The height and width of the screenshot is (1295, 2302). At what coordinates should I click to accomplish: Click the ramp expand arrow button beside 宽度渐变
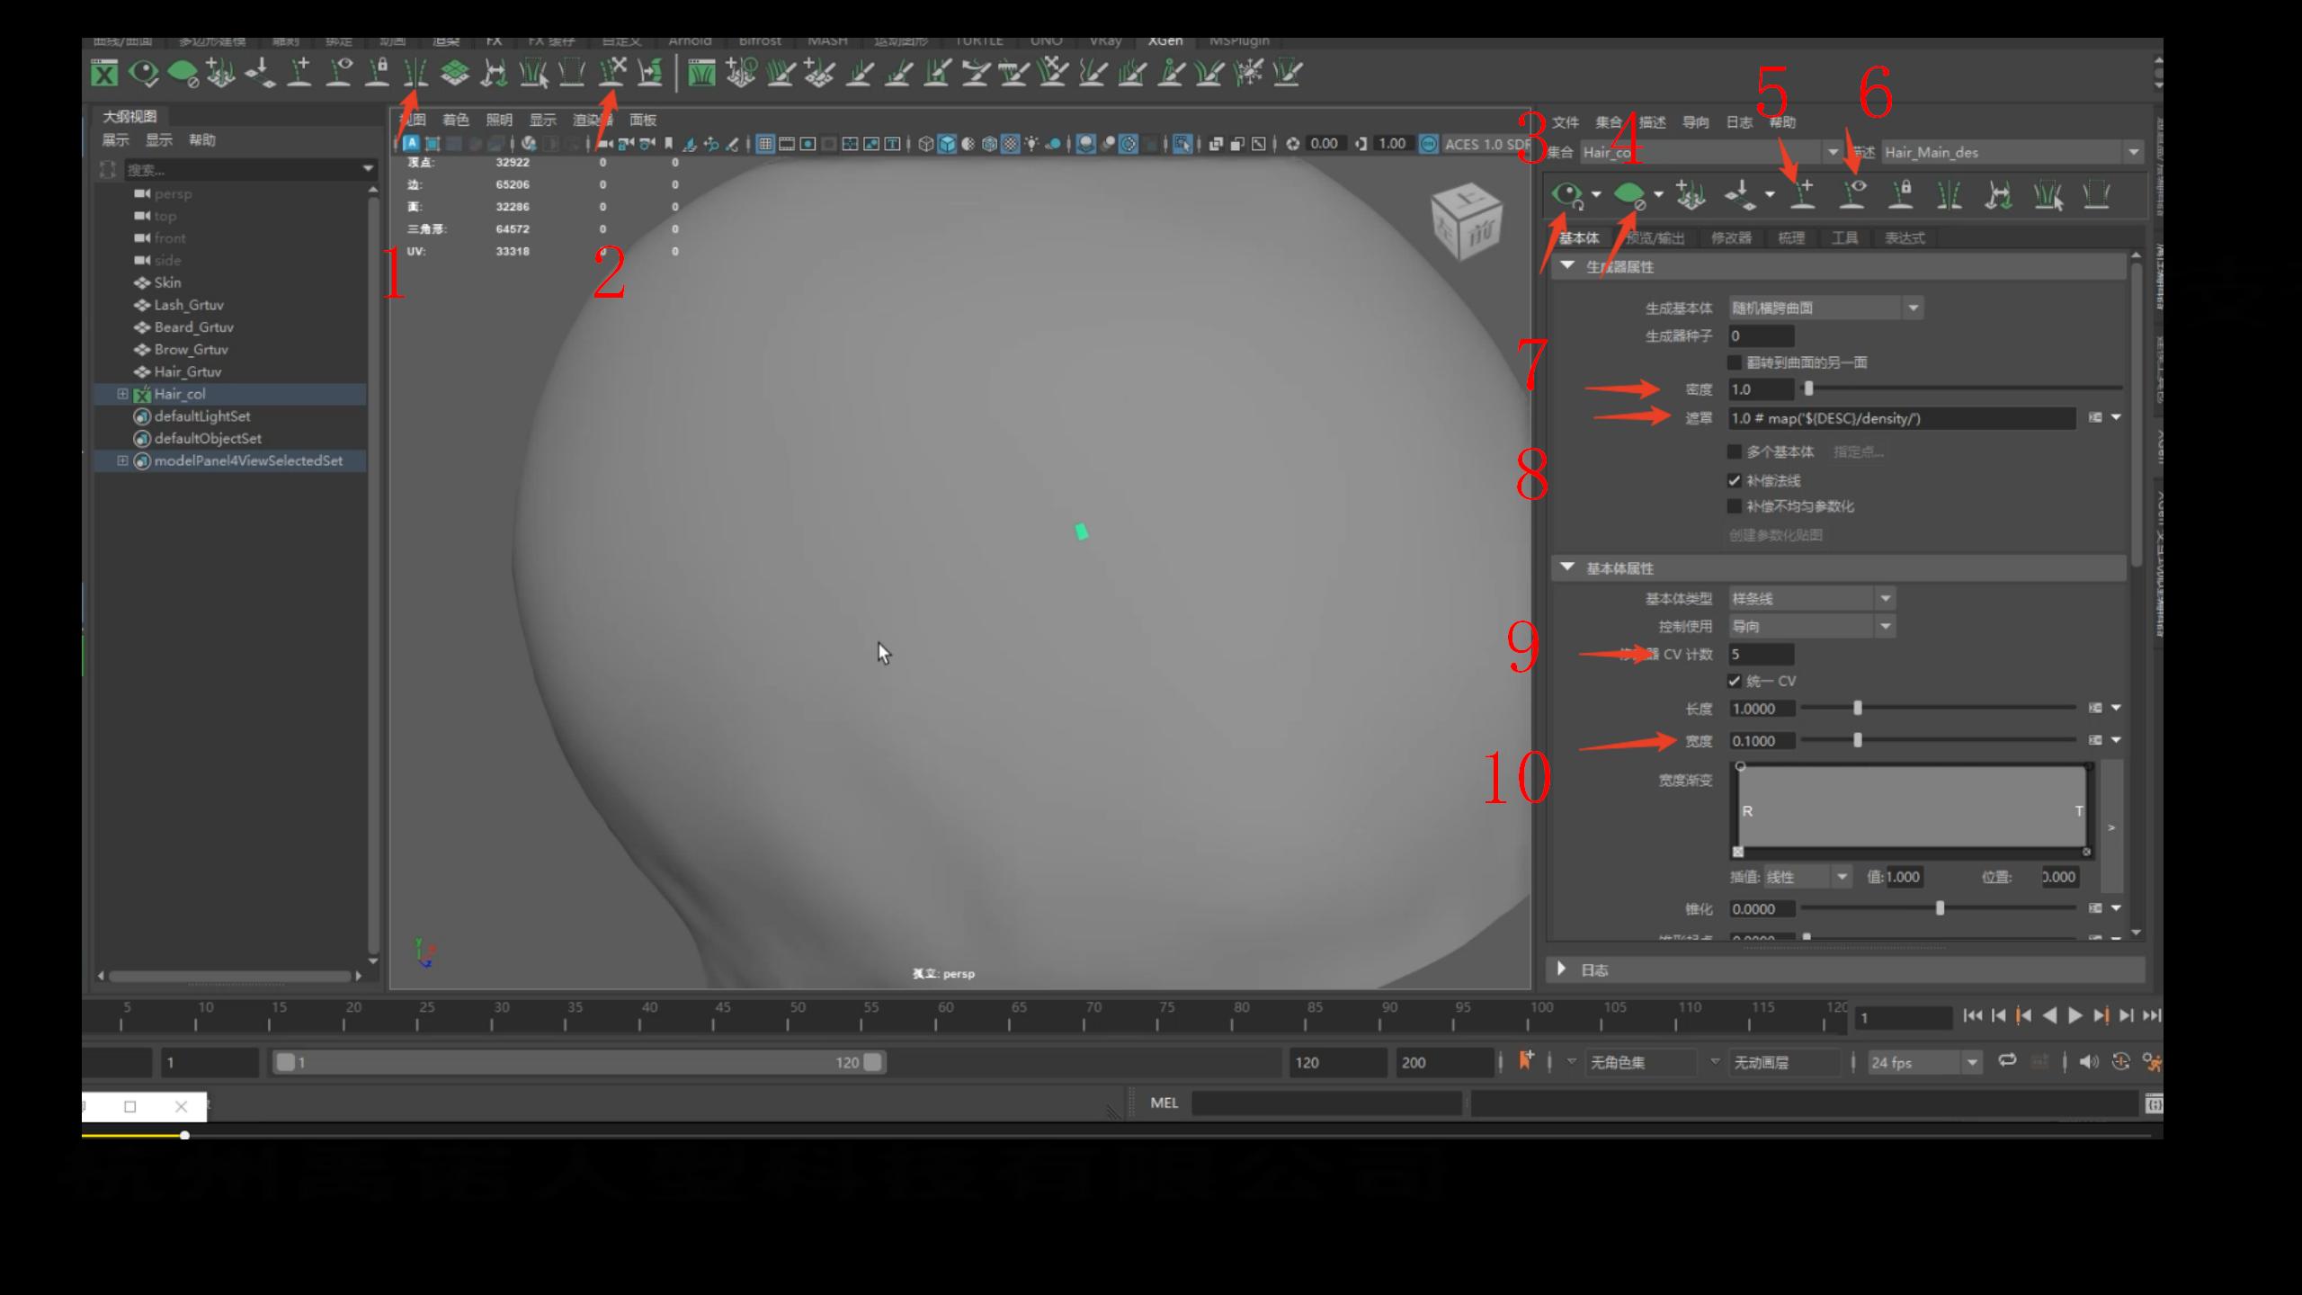pyautogui.click(x=2111, y=827)
